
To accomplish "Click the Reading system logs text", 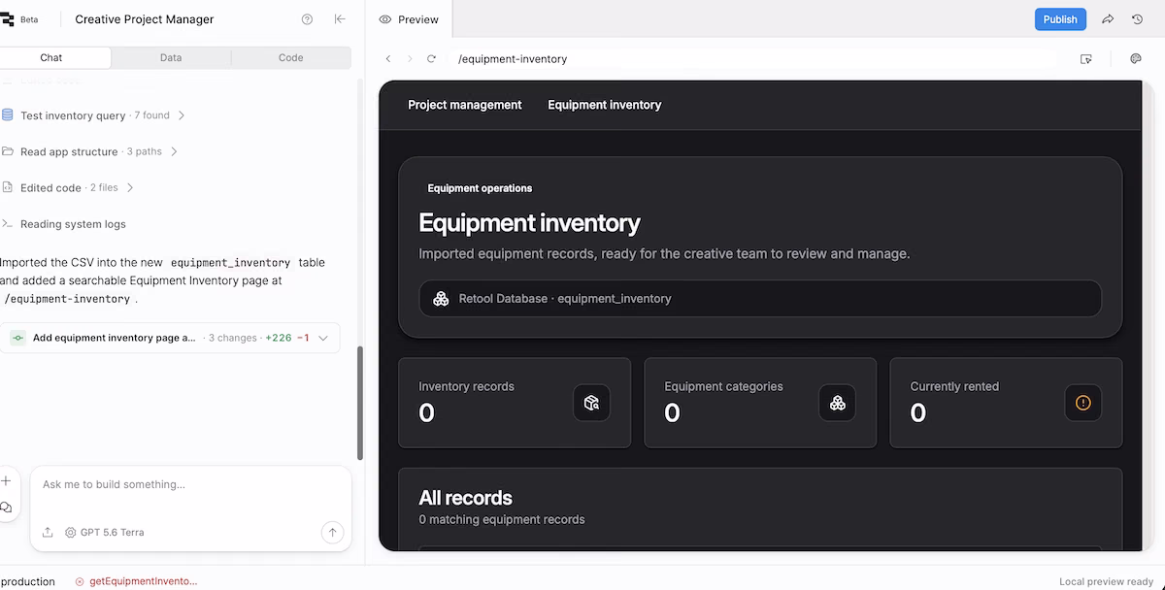I will pyautogui.click(x=73, y=224).
